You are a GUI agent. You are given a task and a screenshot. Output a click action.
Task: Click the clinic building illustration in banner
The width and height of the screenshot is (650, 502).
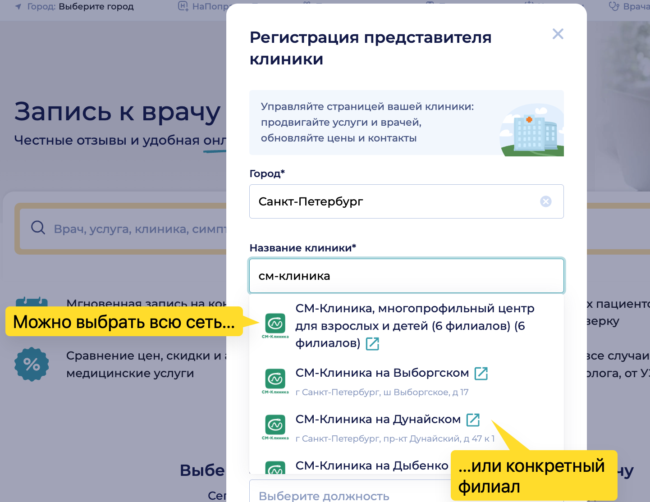coord(532,130)
